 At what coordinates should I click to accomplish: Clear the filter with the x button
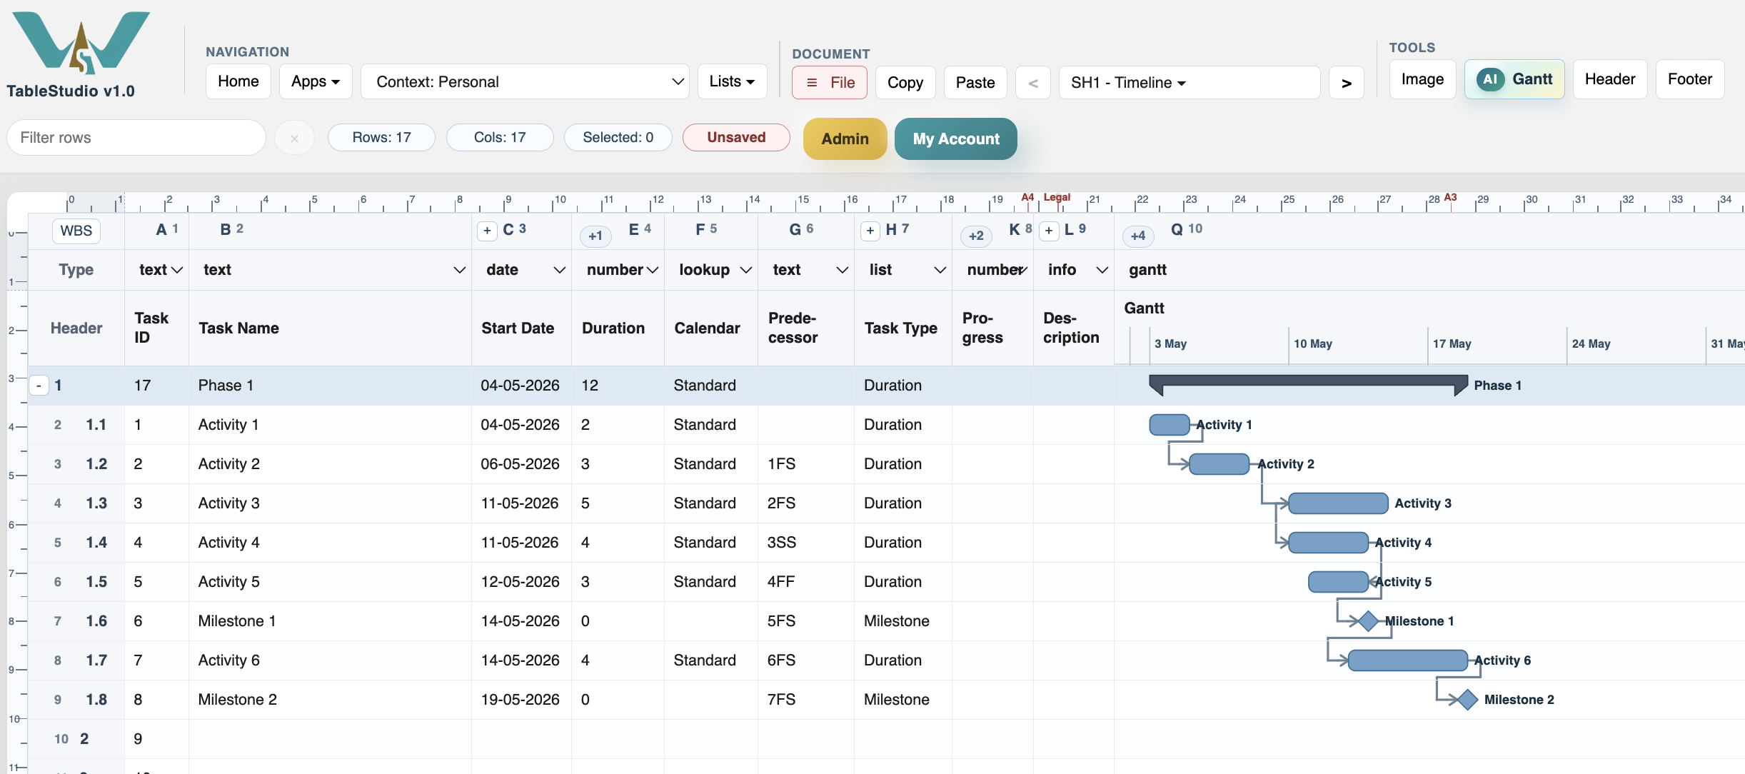pos(294,139)
